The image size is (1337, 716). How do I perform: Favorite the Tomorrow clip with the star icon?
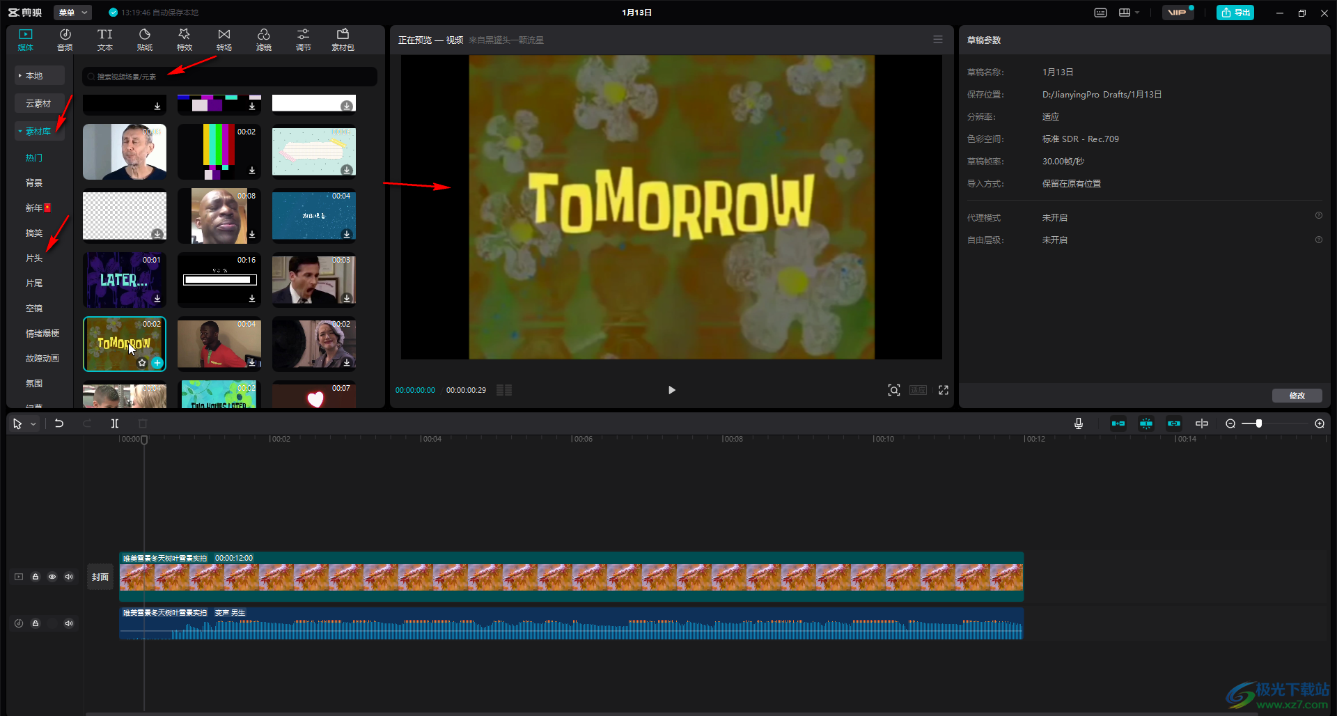(142, 363)
